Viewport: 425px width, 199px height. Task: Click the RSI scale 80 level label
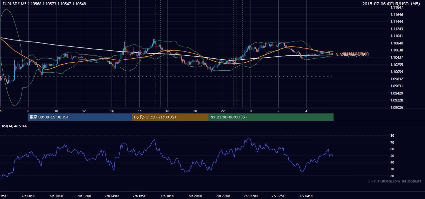392,136
